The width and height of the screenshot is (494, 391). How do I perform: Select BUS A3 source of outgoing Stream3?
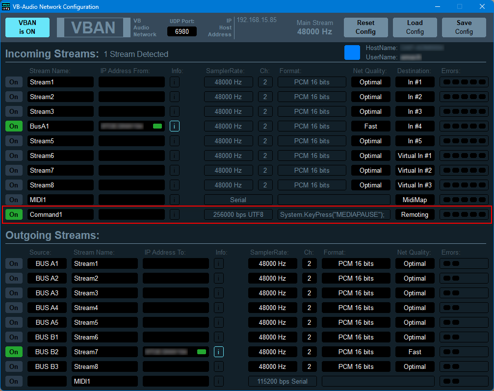pos(47,293)
